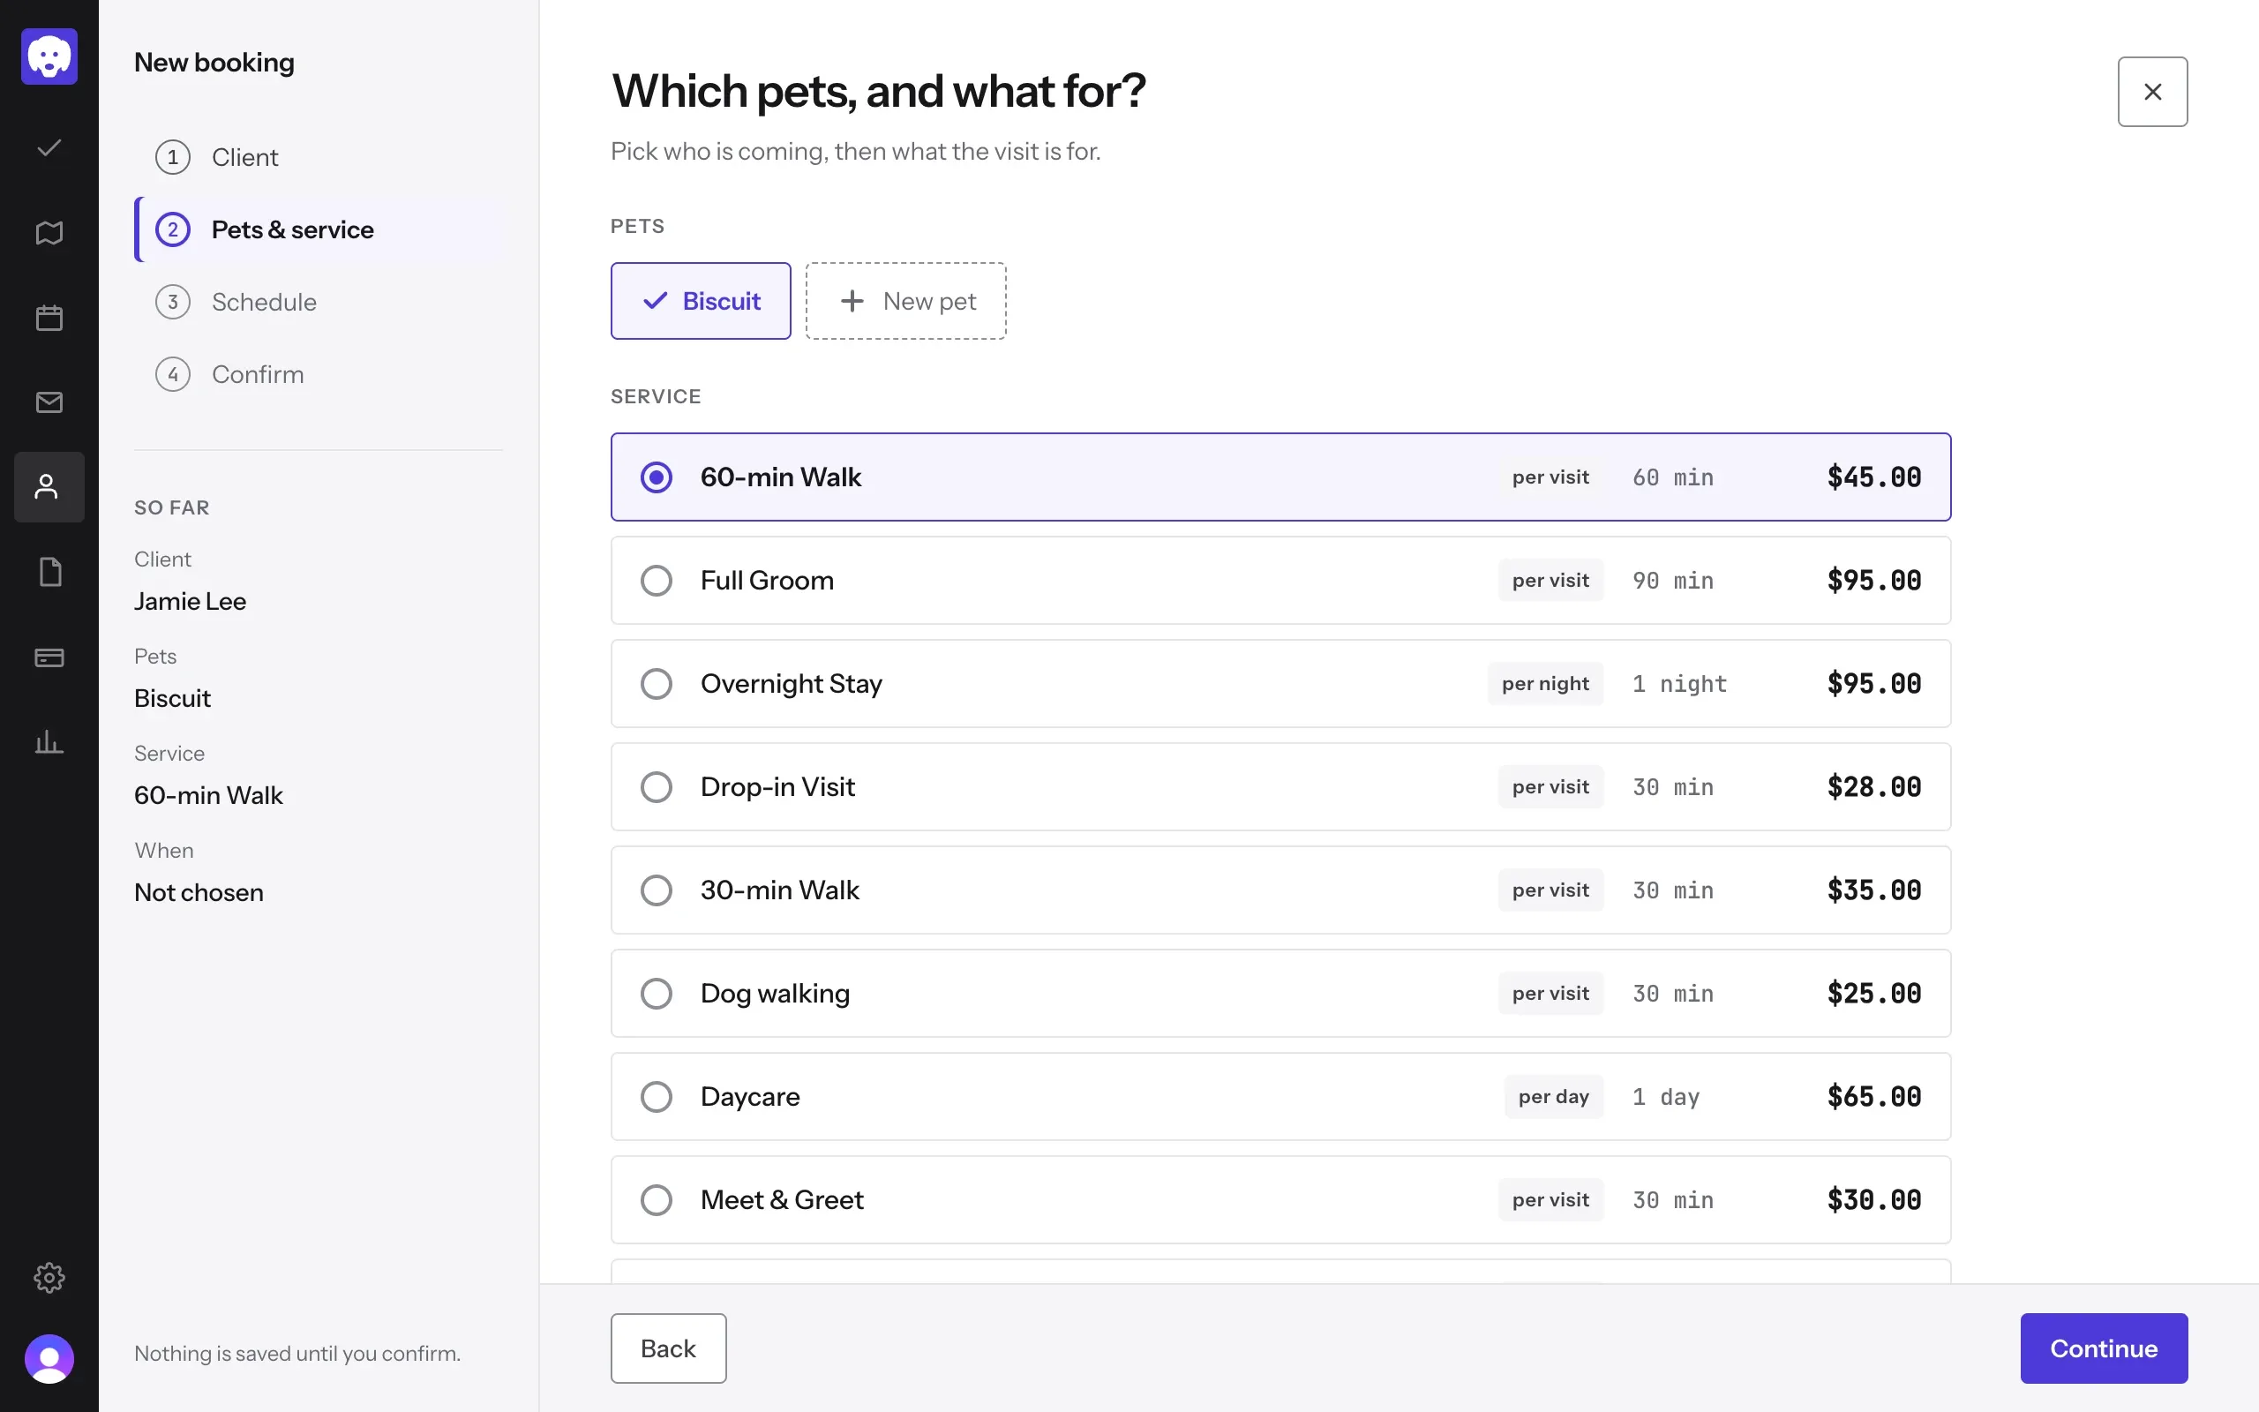
Task: Close the new booking dialog
Action: 2151,92
